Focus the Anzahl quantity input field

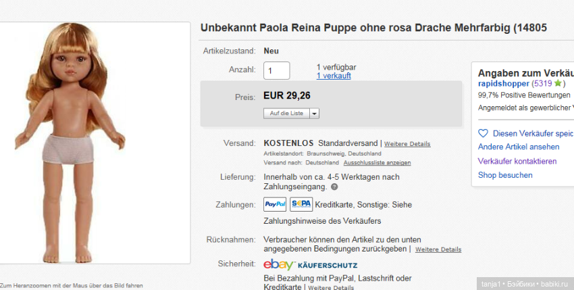(276, 70)
